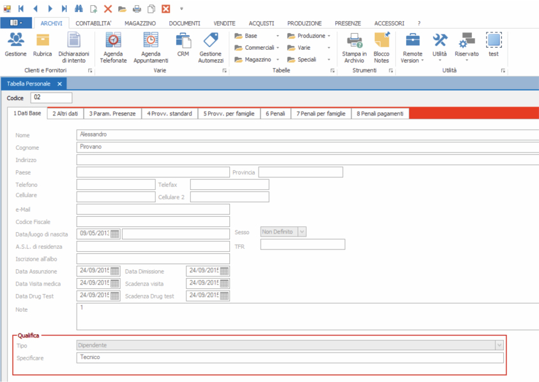Open Sesso dropdown
The width and height of the screenshot is (539, 382).
coord(302,231)
